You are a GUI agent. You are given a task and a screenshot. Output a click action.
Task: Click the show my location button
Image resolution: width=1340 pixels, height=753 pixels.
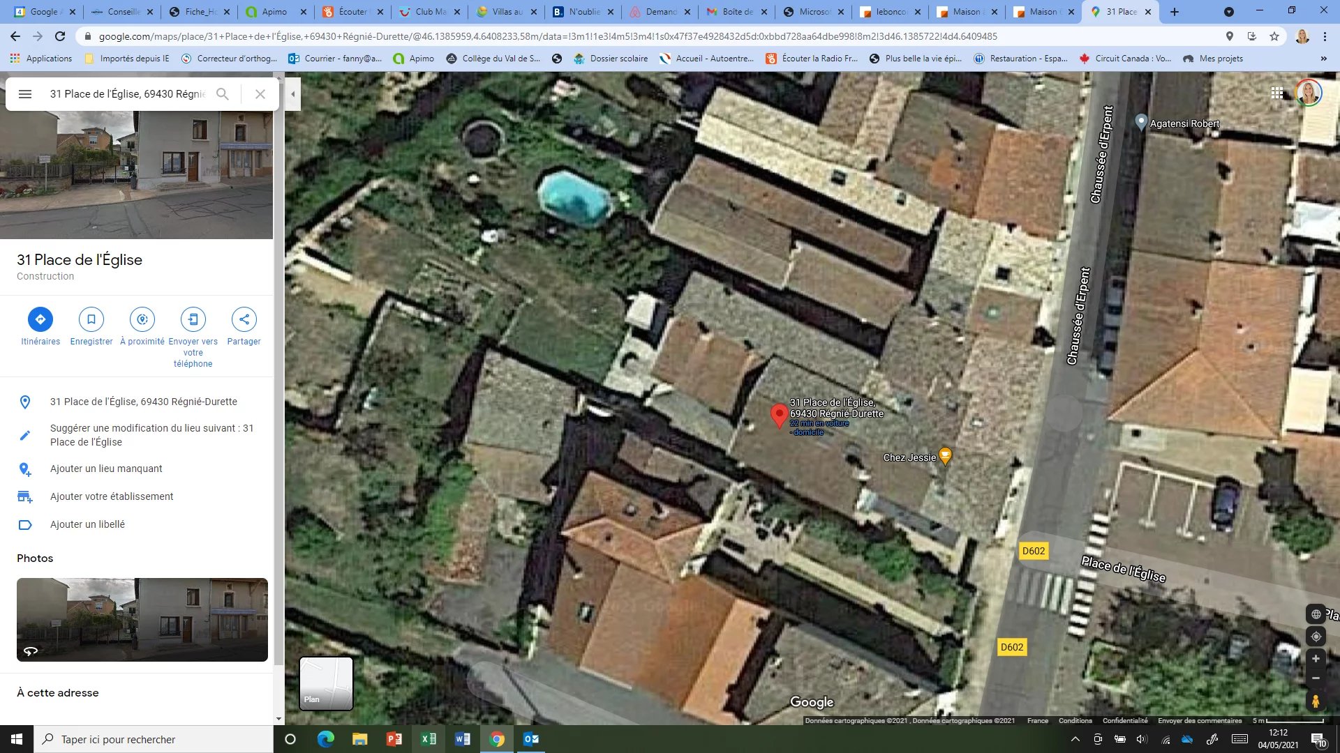pos(1316,637)
